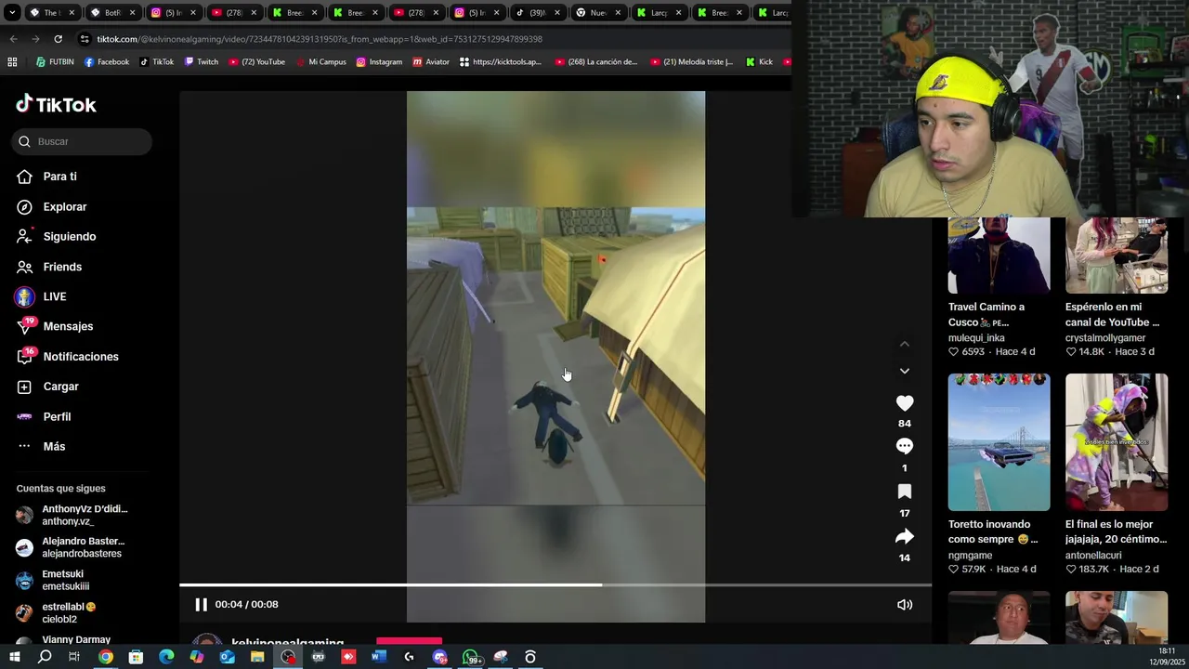
Task: Open the Mi Campus bookmark
Action: [320, 62]
